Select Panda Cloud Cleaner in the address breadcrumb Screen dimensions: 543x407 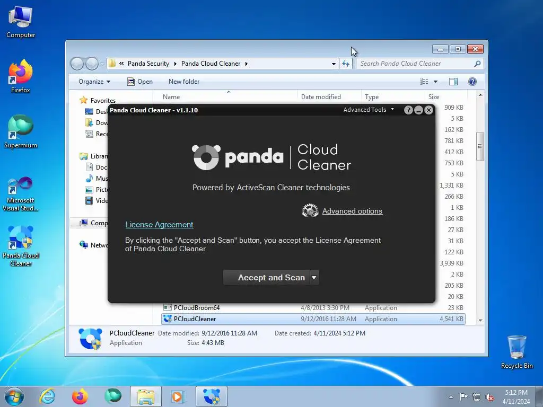[x=211, y=64]
